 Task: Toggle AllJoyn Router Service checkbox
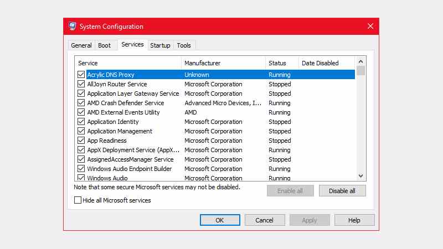[x=81, y=84]
